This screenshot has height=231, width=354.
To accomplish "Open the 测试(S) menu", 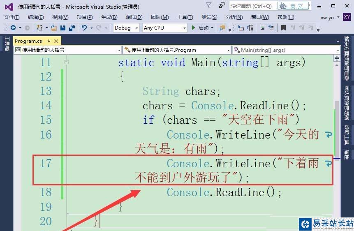I will (209, 17).
